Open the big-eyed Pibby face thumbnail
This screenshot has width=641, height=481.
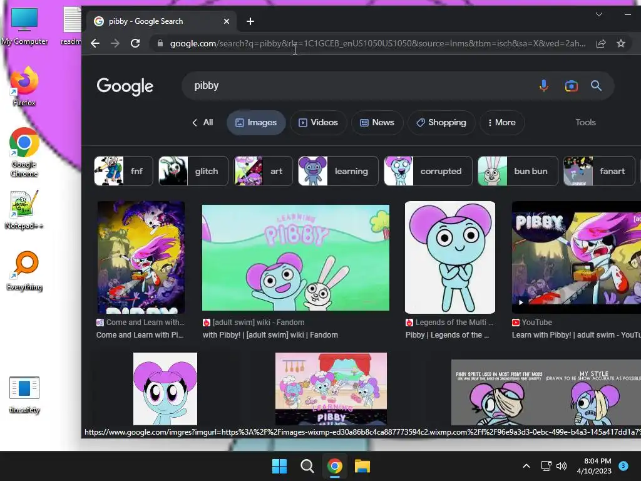tap(165, 389)
